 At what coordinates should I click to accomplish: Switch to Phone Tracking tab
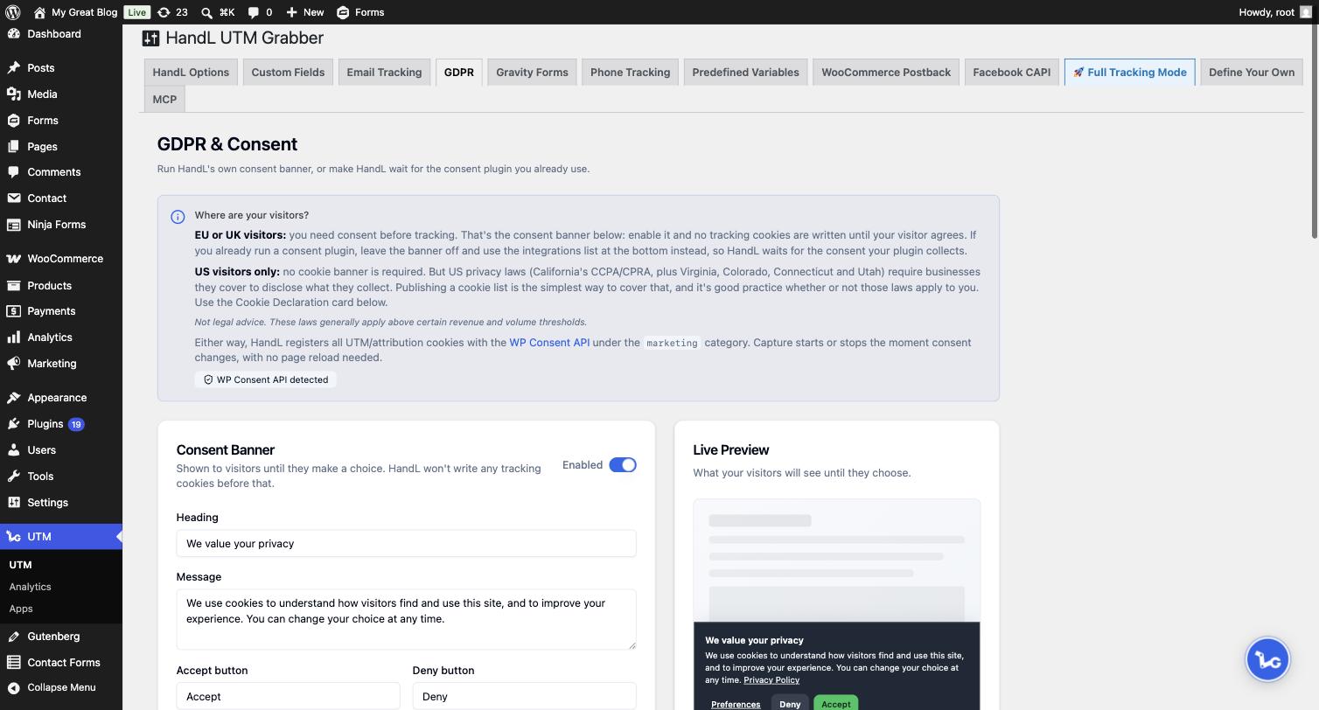(x=630, y=73)
